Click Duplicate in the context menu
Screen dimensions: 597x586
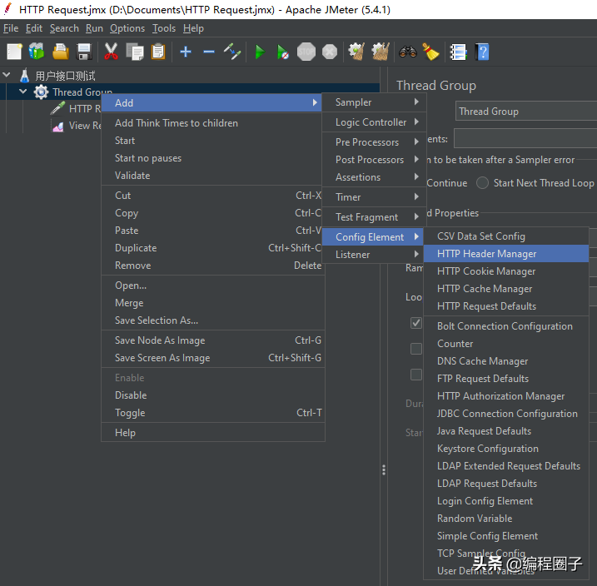coord(212,248)
